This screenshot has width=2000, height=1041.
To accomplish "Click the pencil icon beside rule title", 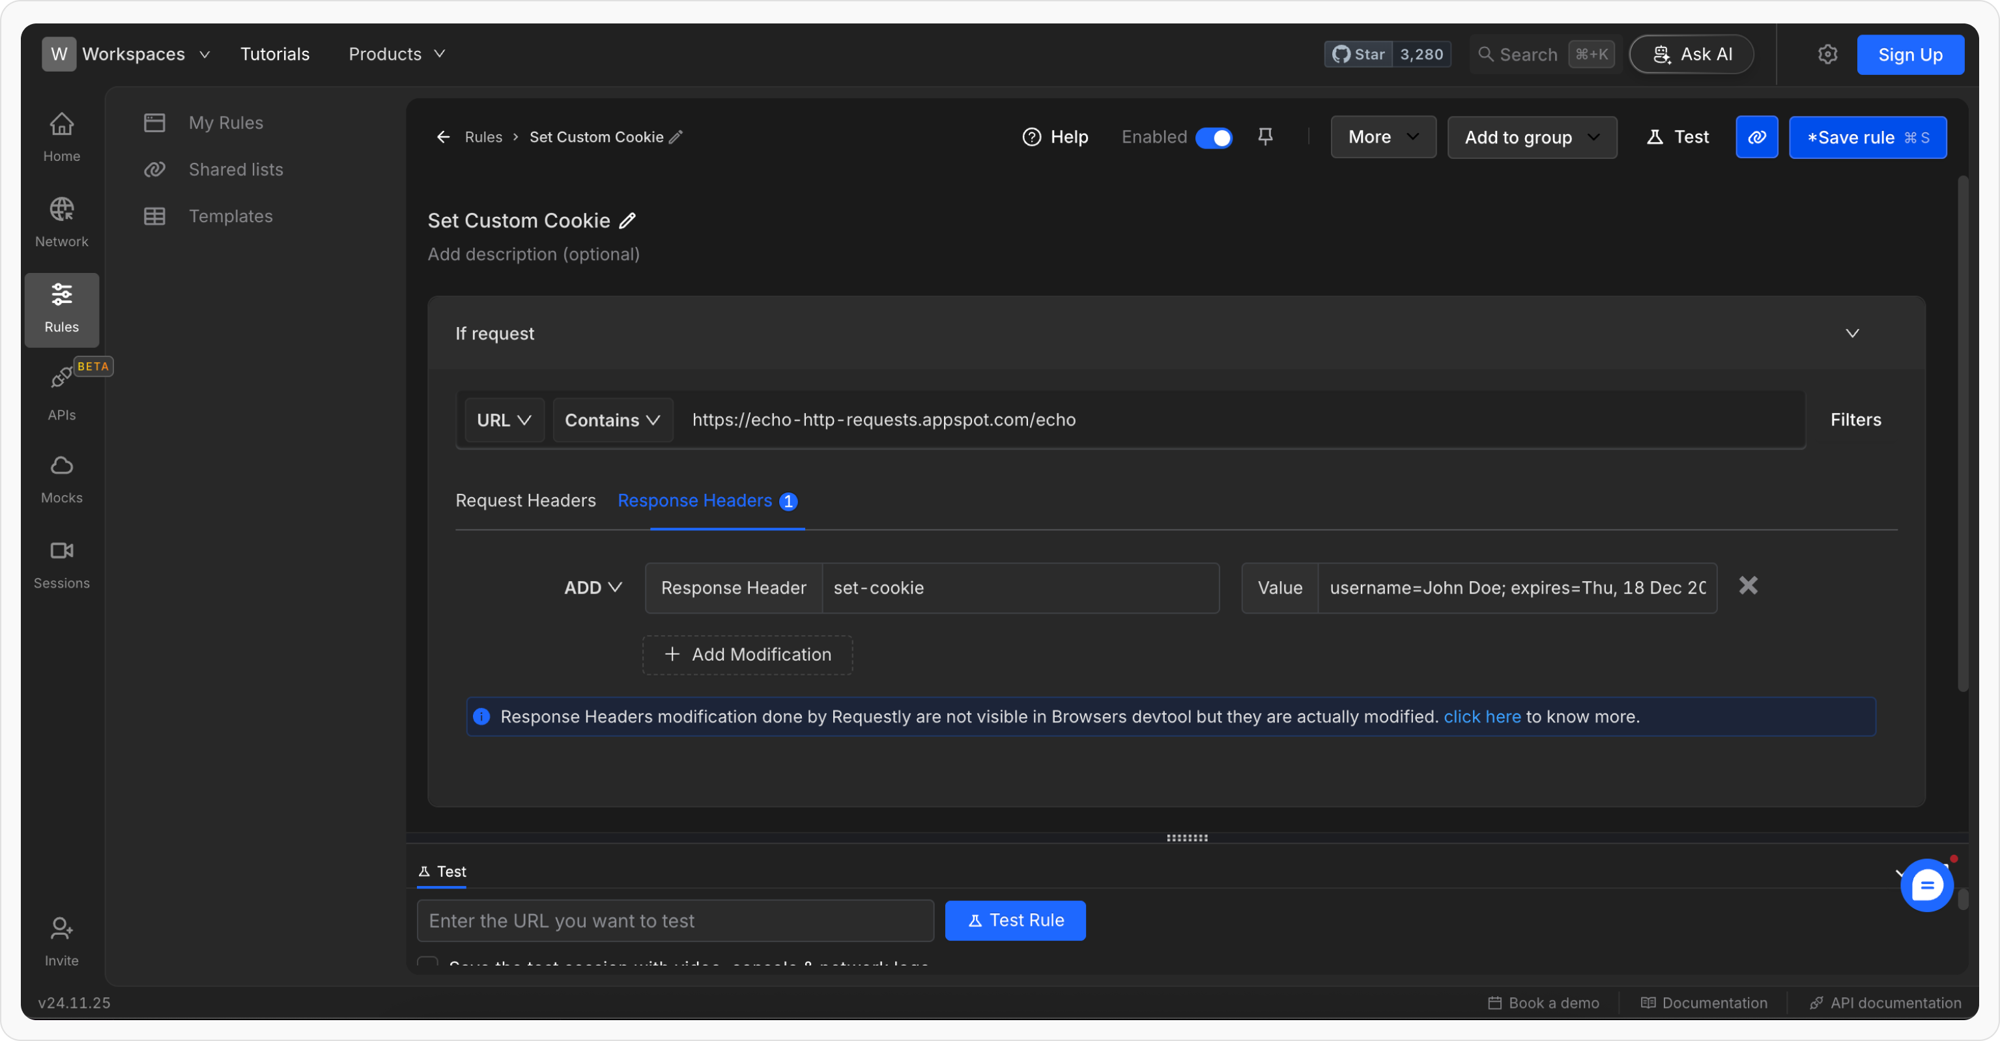I will click(x=627, y=220).
